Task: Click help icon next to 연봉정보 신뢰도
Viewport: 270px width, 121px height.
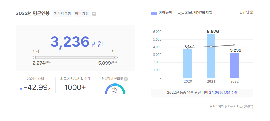Action: tap(126, 79)
